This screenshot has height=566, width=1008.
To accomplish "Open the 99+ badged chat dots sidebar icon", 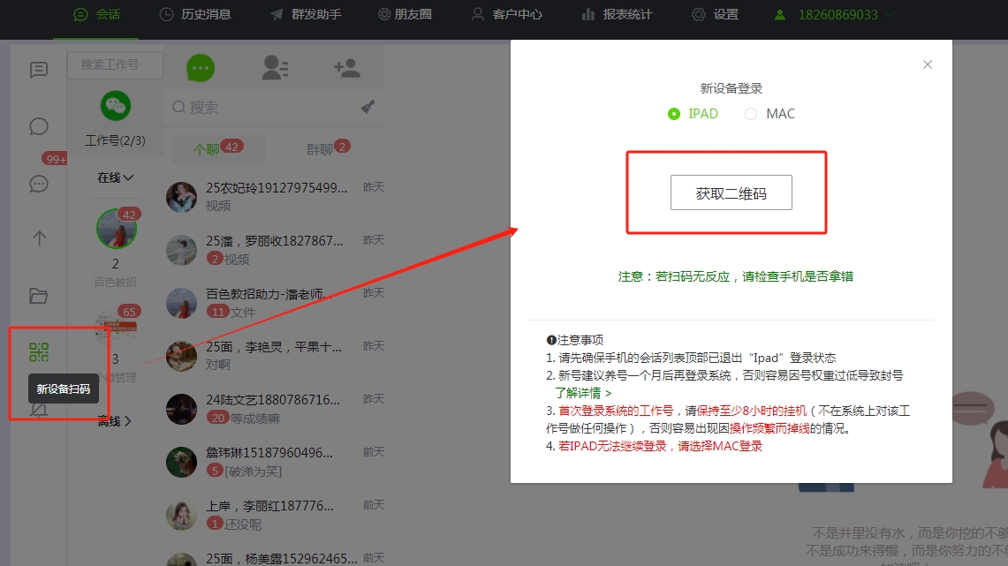I will (39, 184).
